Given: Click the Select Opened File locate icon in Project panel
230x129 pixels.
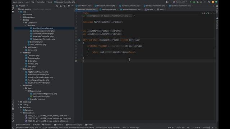Looking at the screenshot, I should pyautogui.click(x=57, y=6).
